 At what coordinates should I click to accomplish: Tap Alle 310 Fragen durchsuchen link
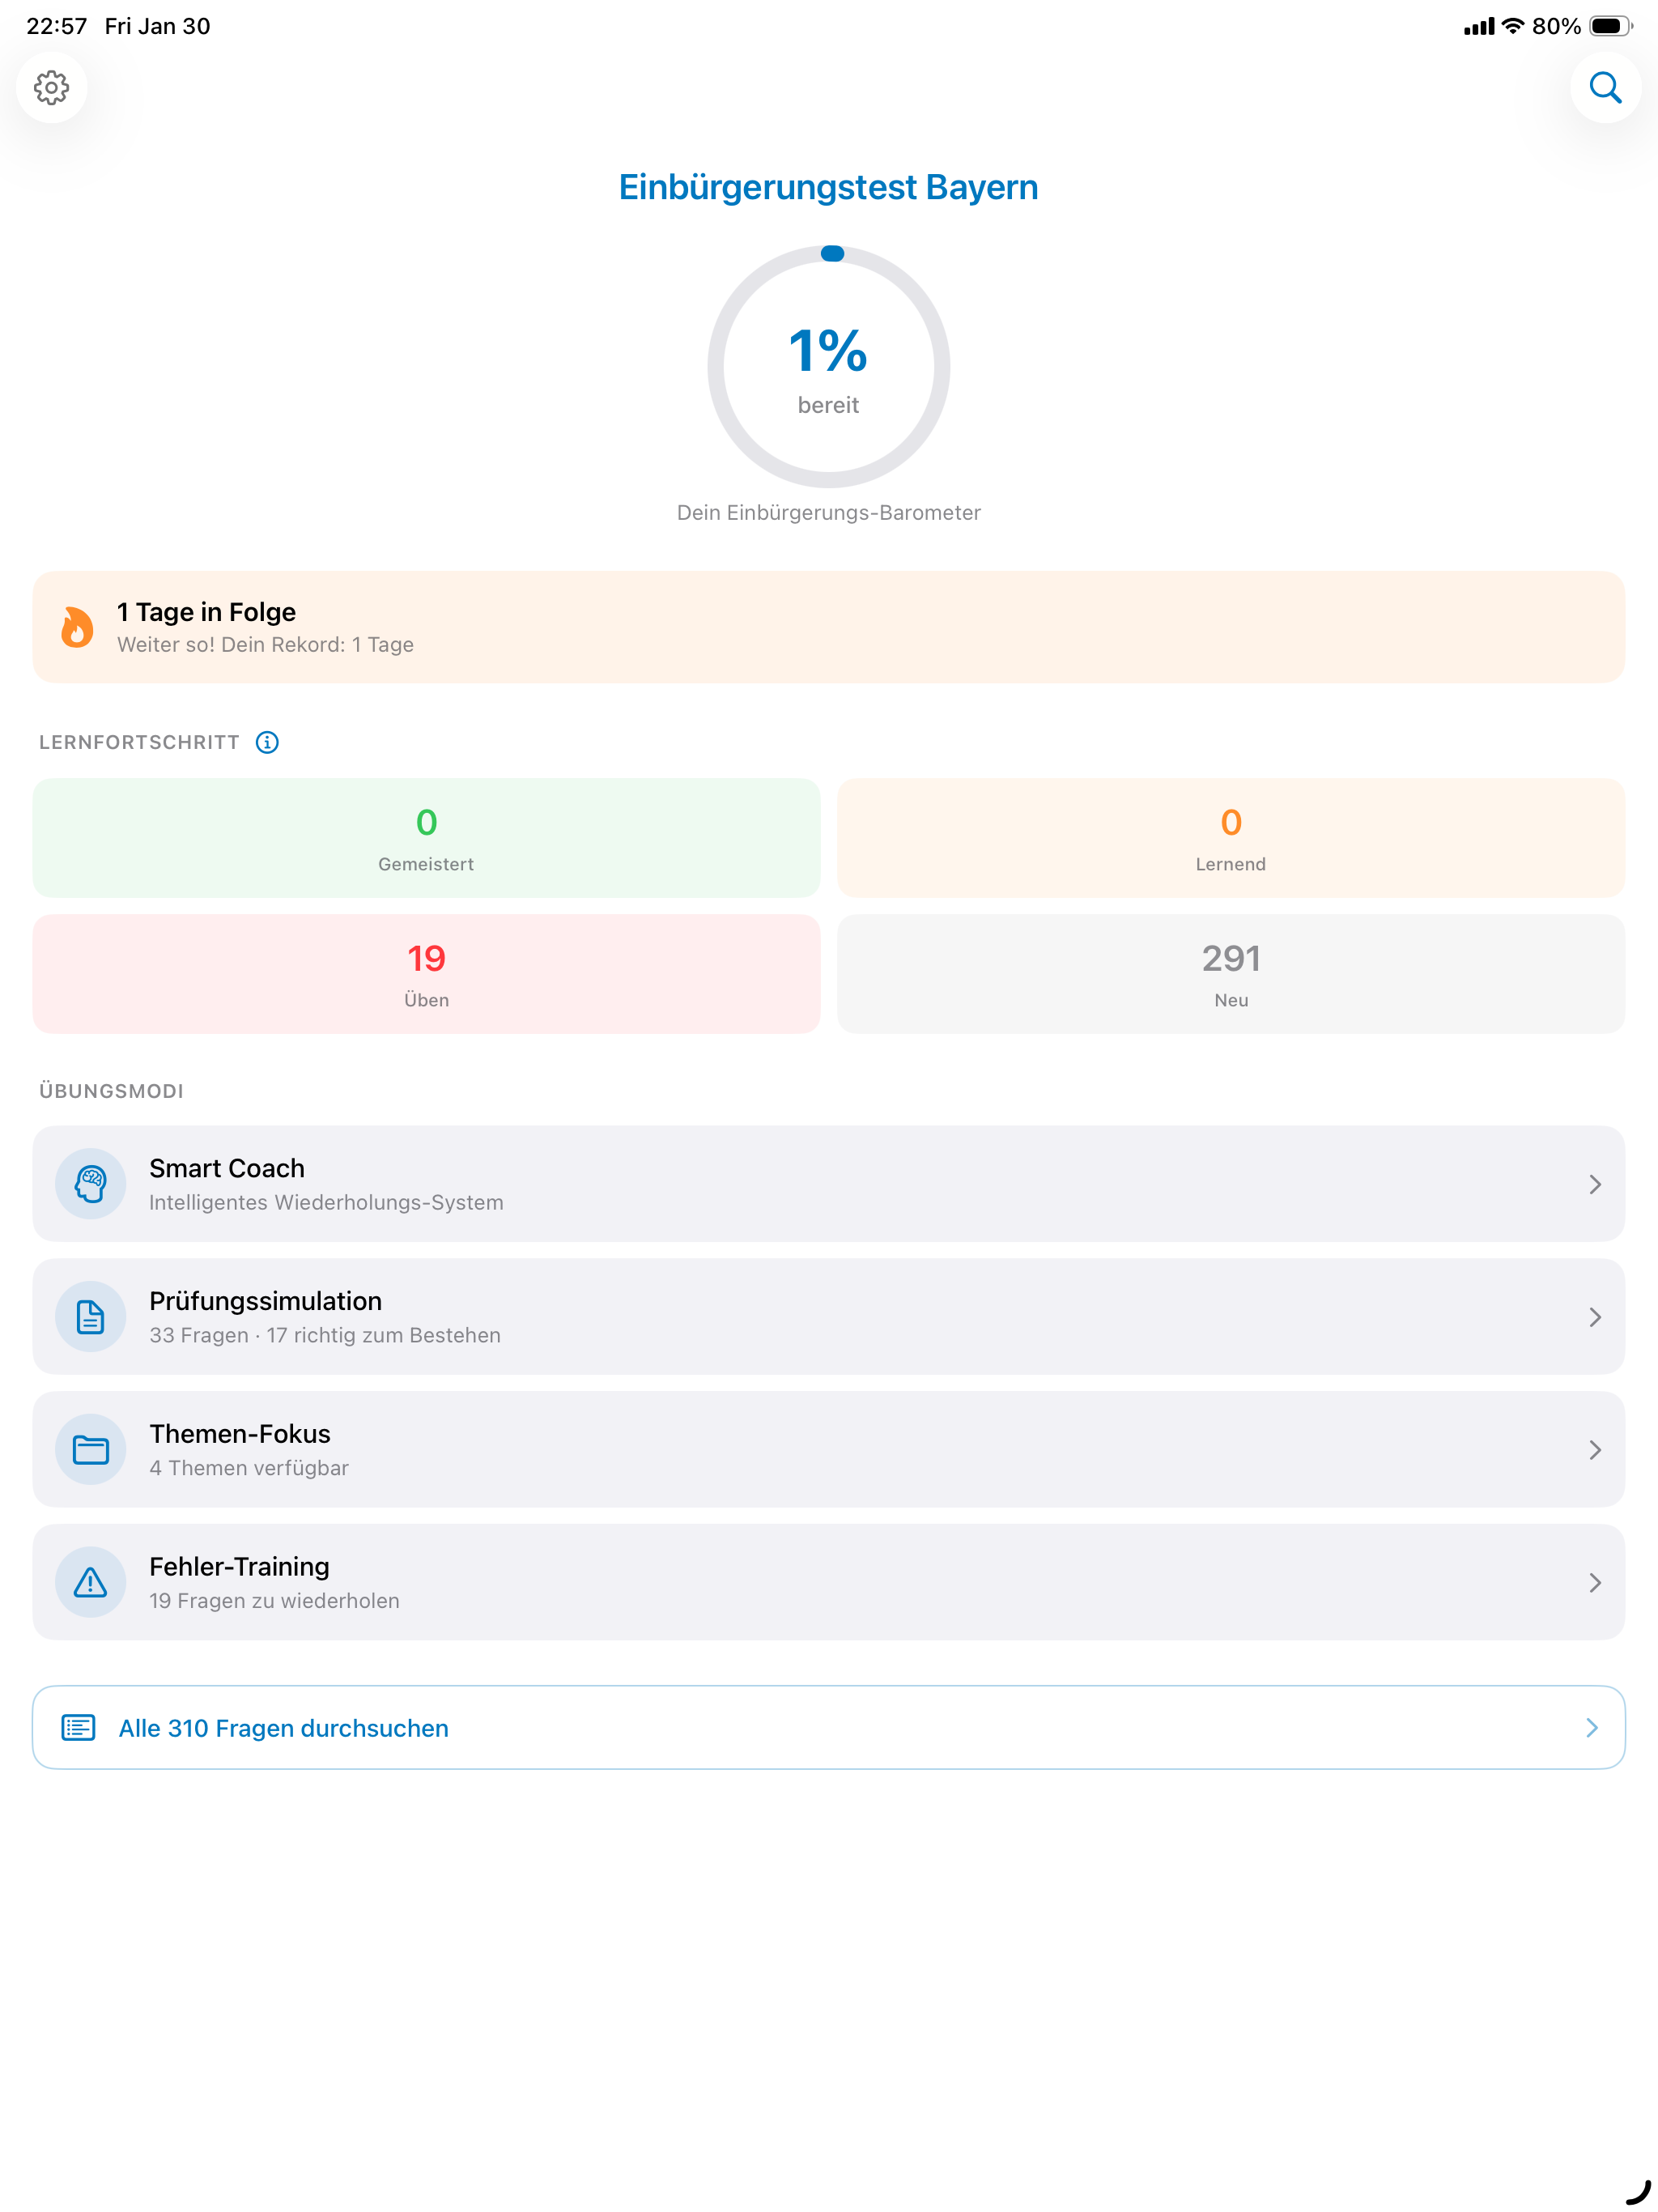pyautogui.click(x=829, y=1727)
